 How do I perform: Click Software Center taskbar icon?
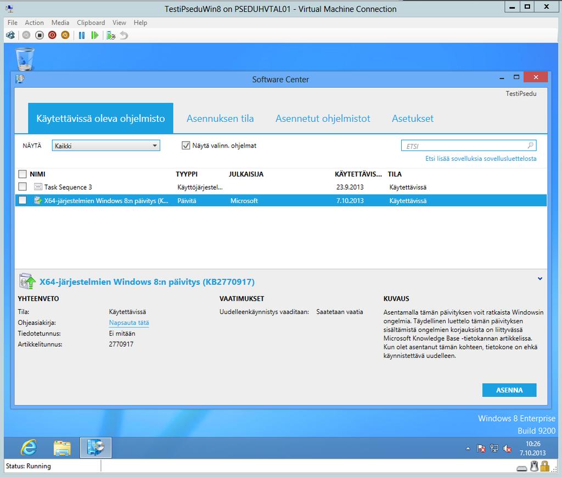pyautogui.click(x=95, y=447)
